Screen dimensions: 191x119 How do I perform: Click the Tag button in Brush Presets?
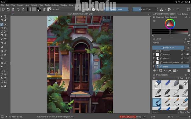point(180,78)
